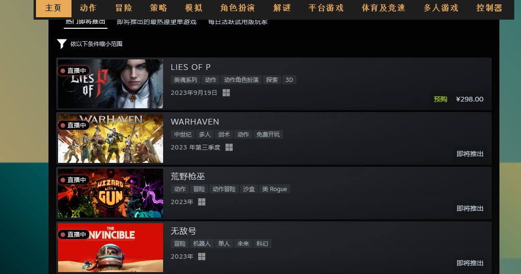Screen dimensions: 521x274
Task: Click the Windows platform icon for Warhaven
Action: click(x=229, y=147)
